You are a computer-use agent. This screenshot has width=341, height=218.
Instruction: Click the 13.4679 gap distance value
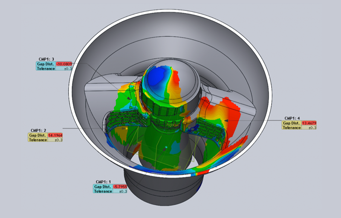tap(309, 123)
